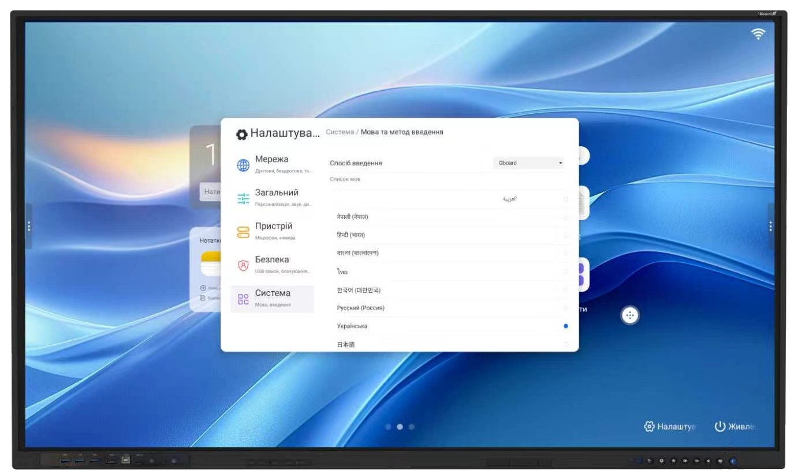Click 'Мова та метод введення' breadcrumb text
This screenshot has height=476, width=794.
(402, 132)
